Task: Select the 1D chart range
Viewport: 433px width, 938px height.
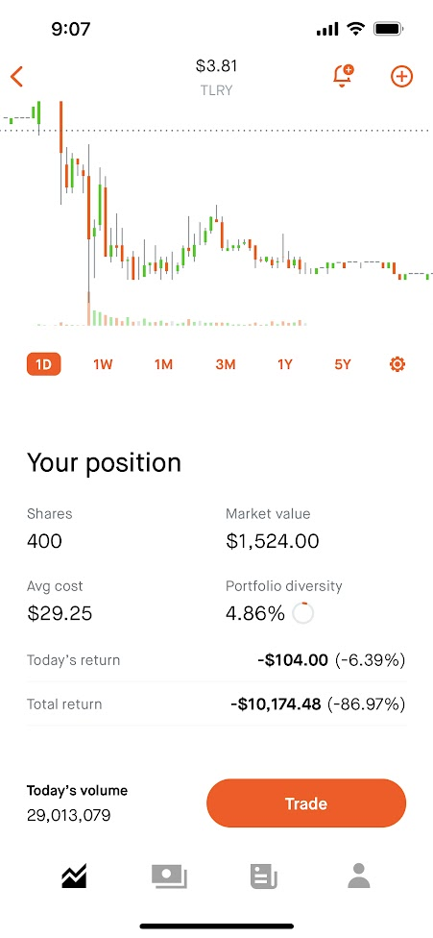Action: pyautogui.click(x=43, y=364)
